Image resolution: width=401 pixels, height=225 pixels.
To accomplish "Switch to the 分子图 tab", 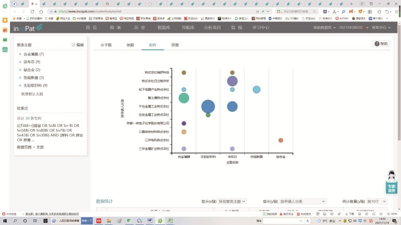I will click(x=106, y=45).
